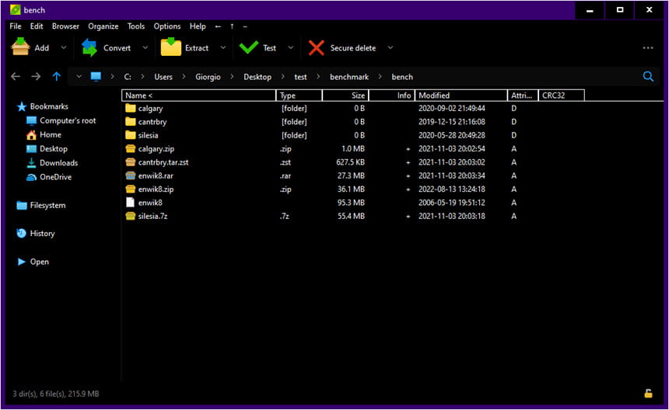Screen dimensions: 669x410
Task: Open the Organize menu
Action: 103,26
